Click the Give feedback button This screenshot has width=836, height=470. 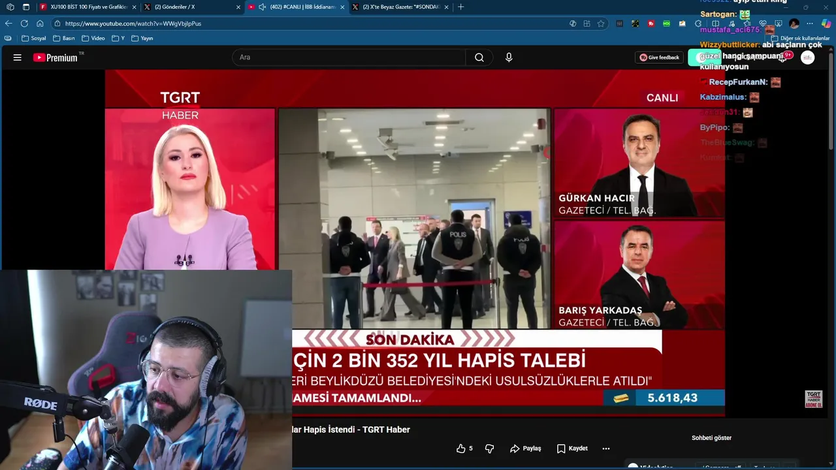point(659,57)
